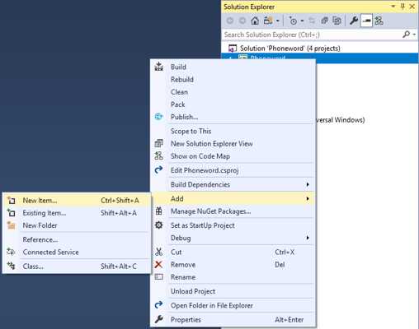Click the Show All Files toolbar icon
The image size is (419, 329).
click(x=337, y=21)
